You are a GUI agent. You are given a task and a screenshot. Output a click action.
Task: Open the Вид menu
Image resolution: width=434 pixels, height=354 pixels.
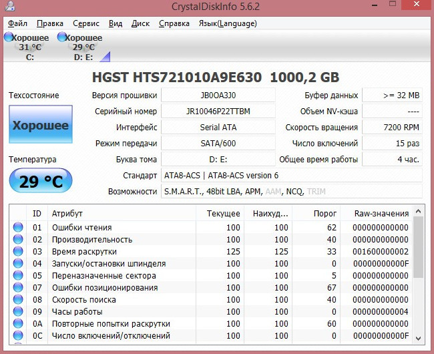(x=116, y=23)
